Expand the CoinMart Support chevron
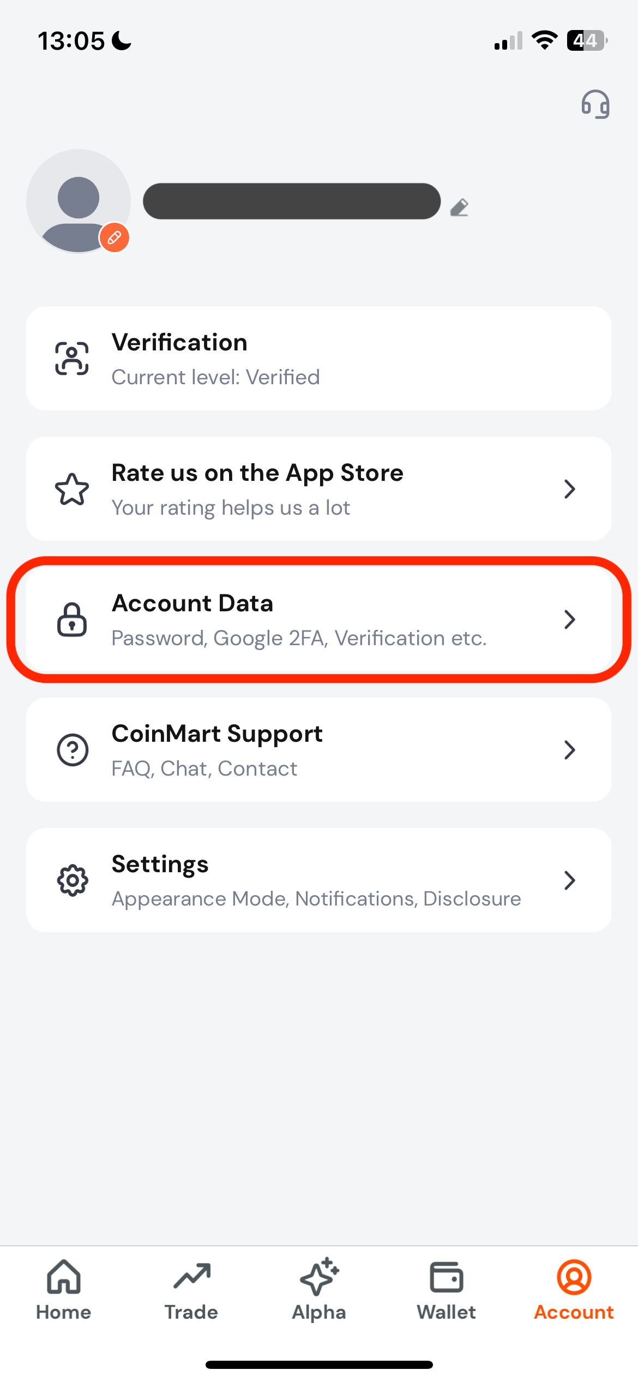Viewport: 638px width, 1382px height. [570, 750]
